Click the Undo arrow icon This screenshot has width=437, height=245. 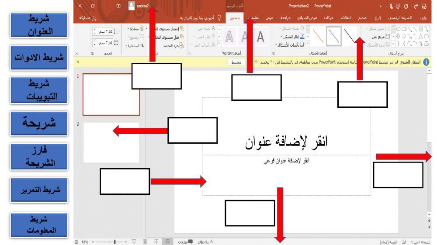pos(416,6)
